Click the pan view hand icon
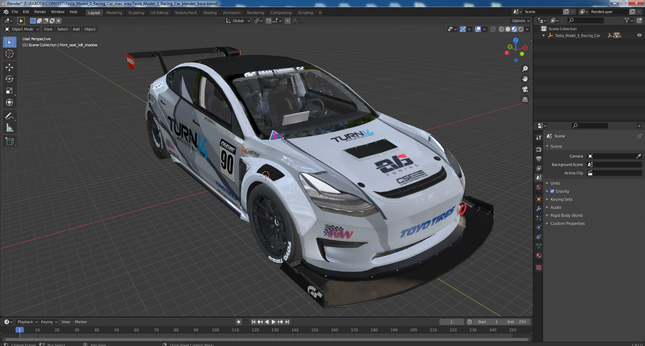Screen dimensions: 645x346 point(525,79)
